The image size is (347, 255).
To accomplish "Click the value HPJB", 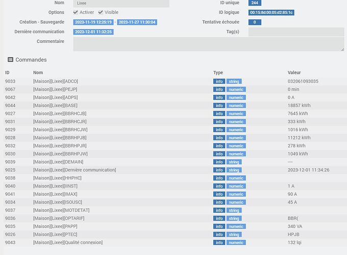I will 293,235.
